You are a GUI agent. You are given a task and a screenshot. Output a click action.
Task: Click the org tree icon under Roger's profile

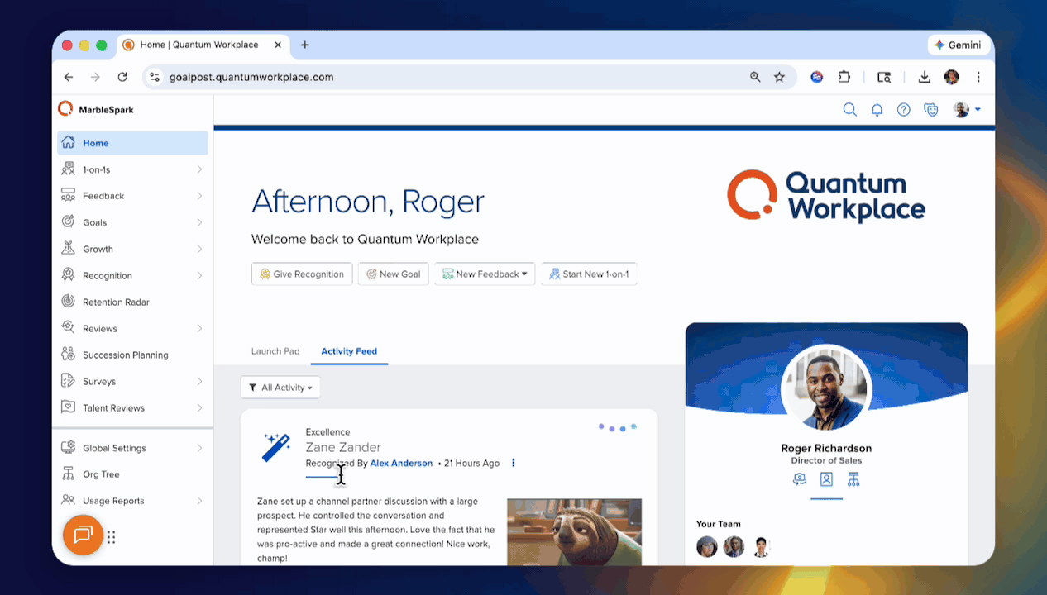pyautogui.click(x=853, y=479)
